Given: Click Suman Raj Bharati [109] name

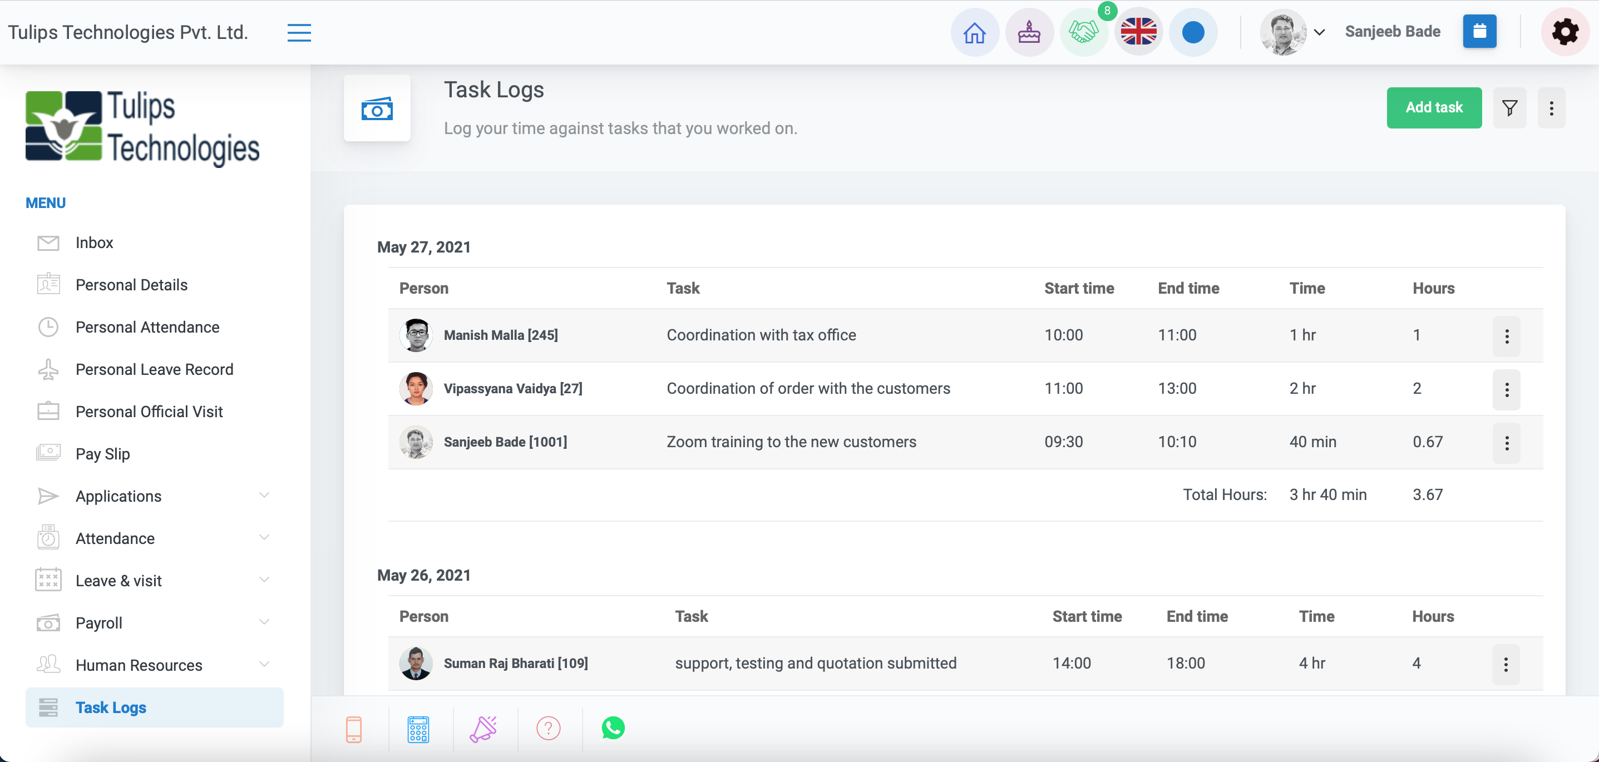Looking at the screenshot, I should (x=516, y=664).
